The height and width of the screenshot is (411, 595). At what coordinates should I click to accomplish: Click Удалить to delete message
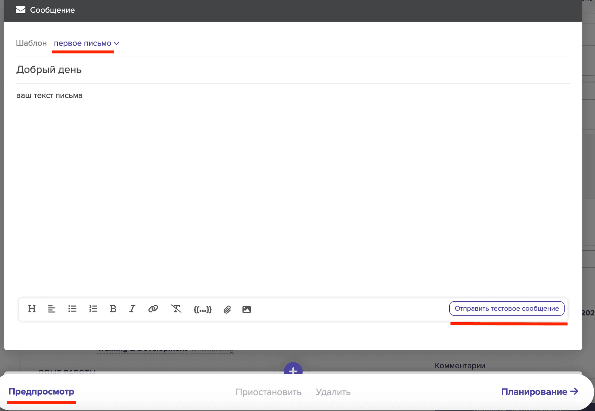click(333, 392)
